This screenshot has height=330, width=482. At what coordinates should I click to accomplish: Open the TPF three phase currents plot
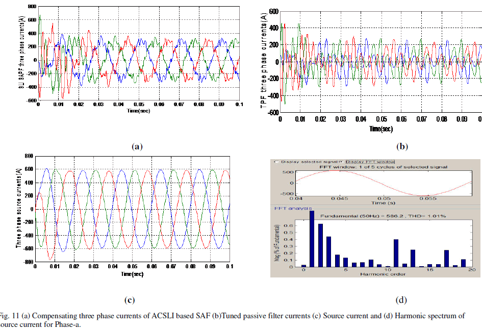pyautogui.click(x=380, y=63)
